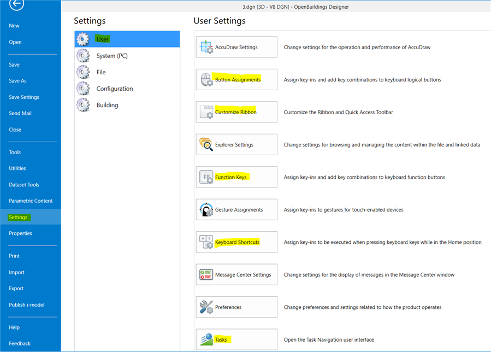Click the gear icon beside File
This screenshot has height=352, width=491.
pyautogui.click(x=83, y=72)
